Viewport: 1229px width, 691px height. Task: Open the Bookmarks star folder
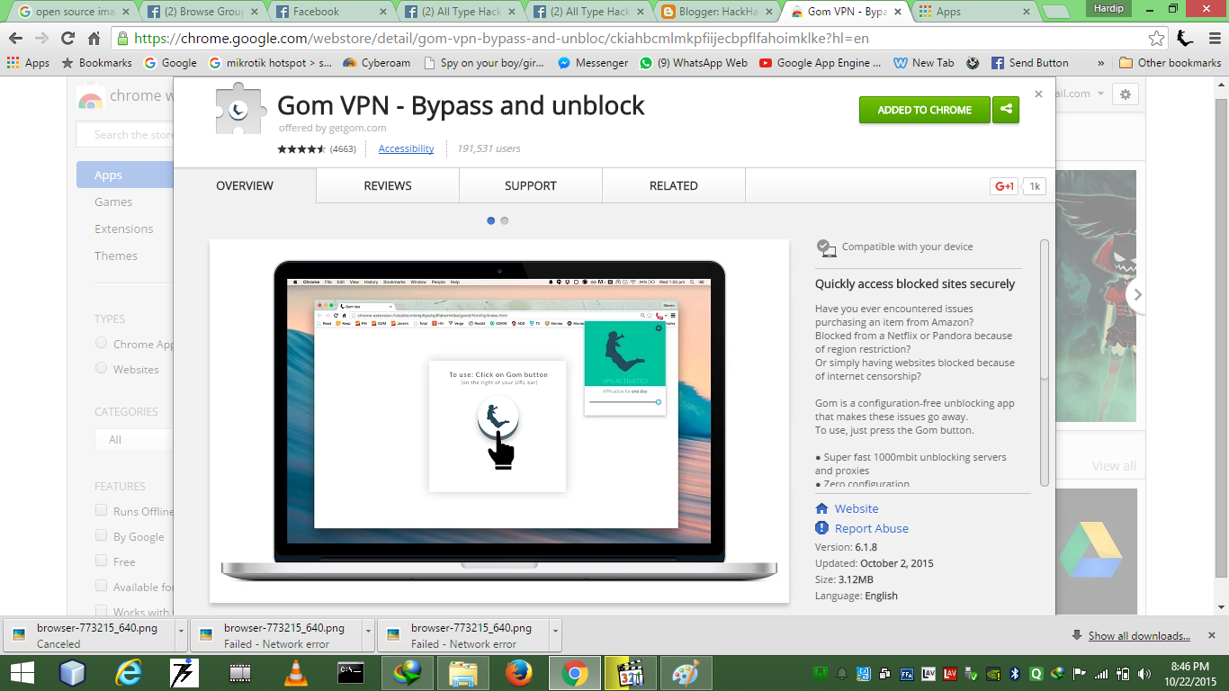(x=96, y=63)
